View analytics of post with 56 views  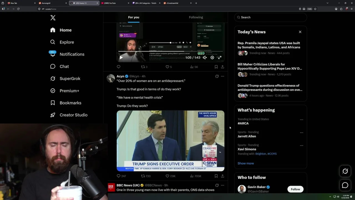click(194, 67)
